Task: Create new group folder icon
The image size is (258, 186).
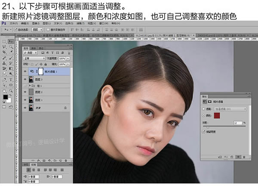Action: 55,160
